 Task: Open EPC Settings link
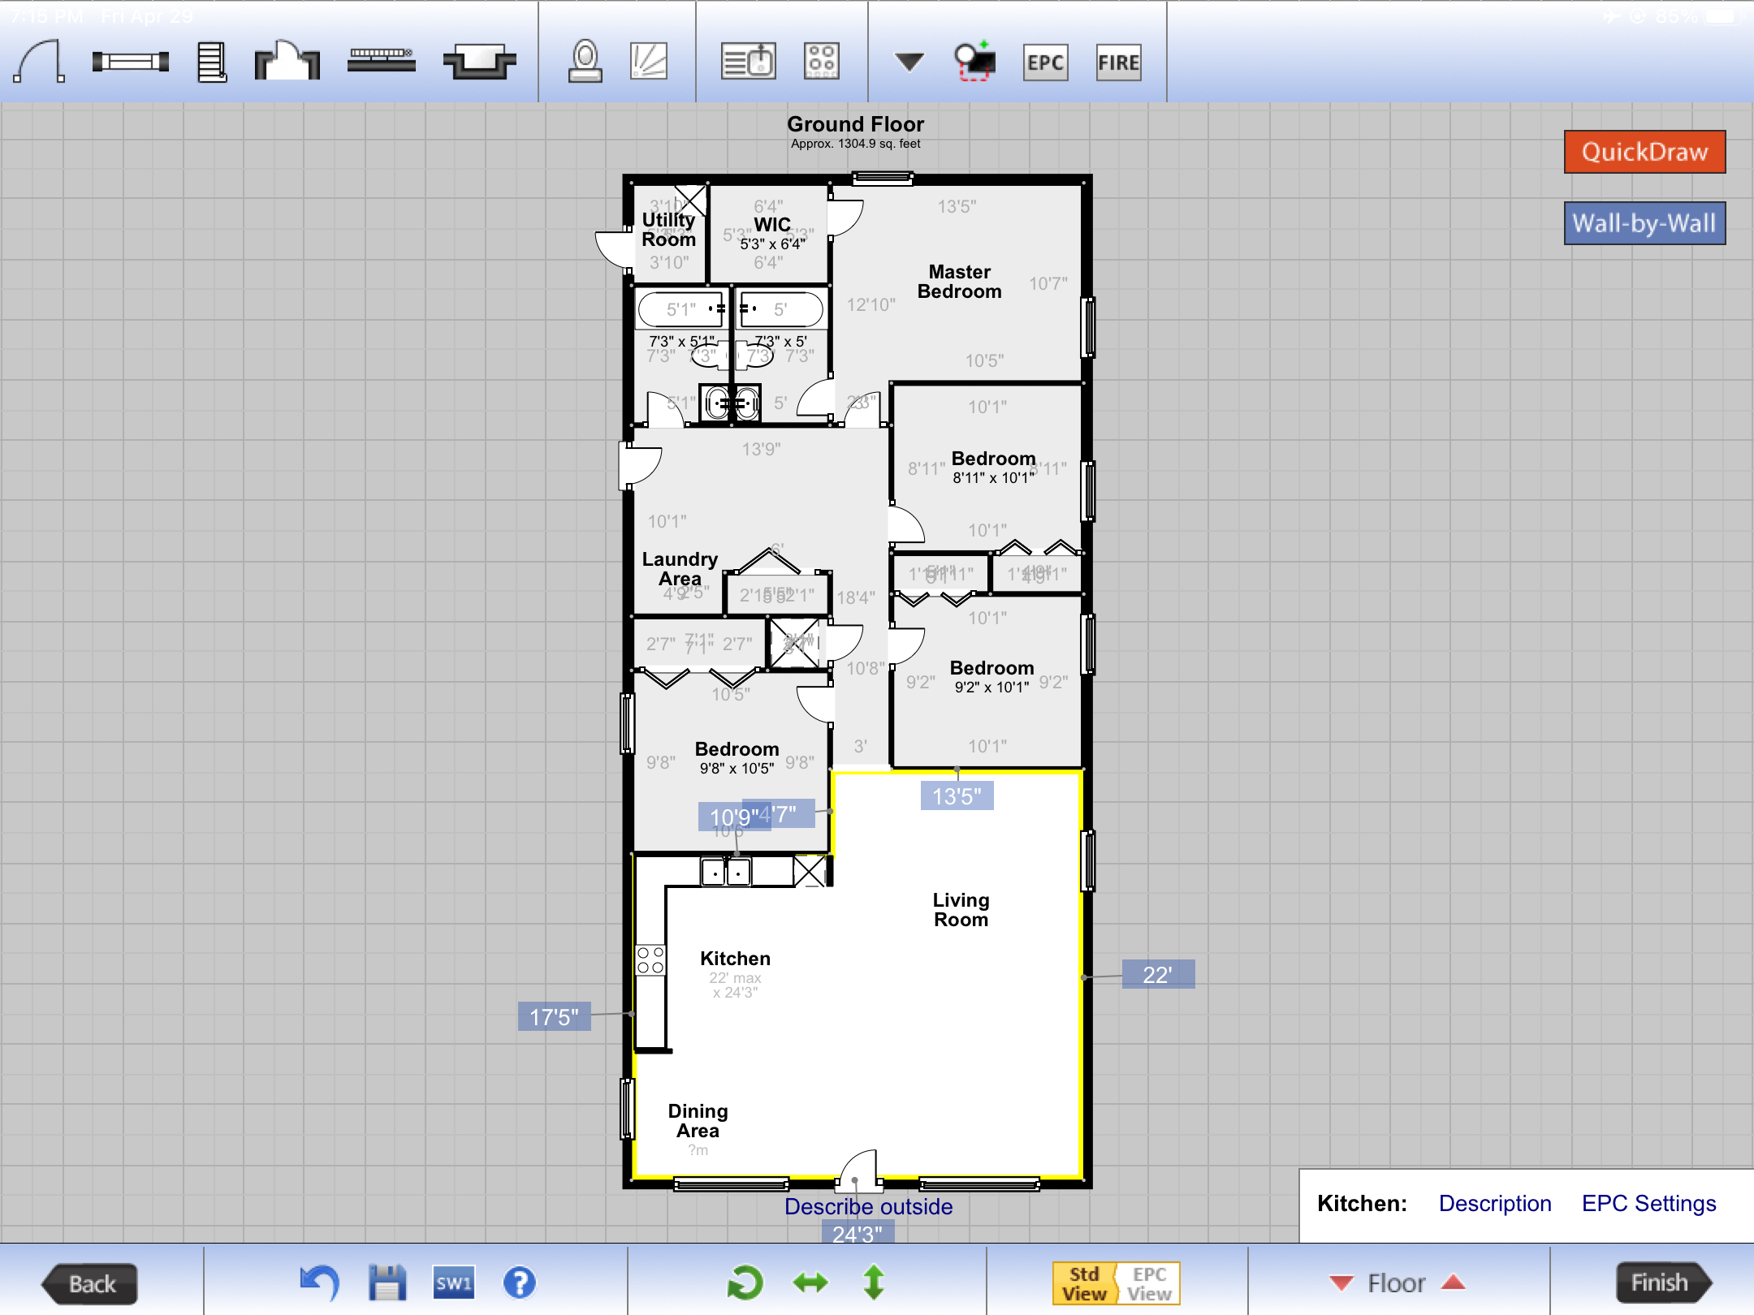coord(1648,1203)
